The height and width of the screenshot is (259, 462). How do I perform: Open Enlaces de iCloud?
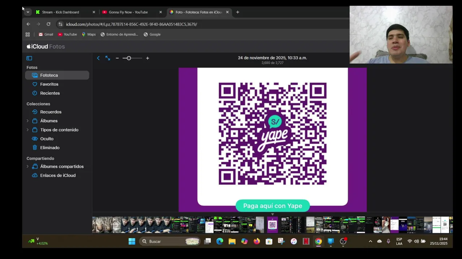[57, 176]
